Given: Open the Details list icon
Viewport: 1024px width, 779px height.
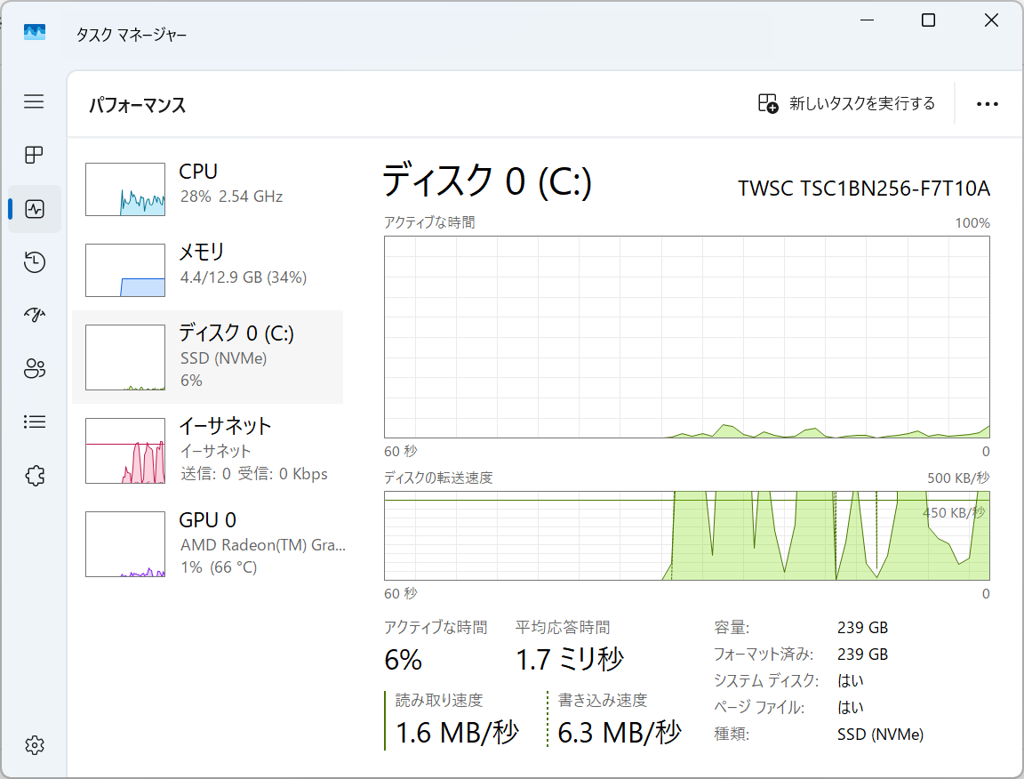Looking at the screenshot, I should click(x=34, y=422).
